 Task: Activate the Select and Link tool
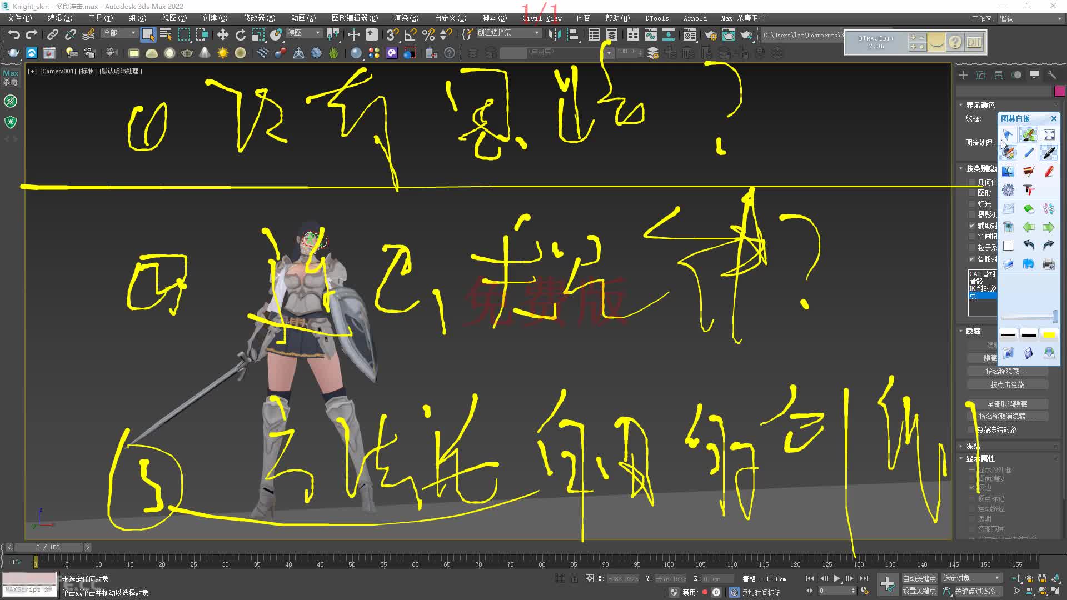tap(52, 35)
